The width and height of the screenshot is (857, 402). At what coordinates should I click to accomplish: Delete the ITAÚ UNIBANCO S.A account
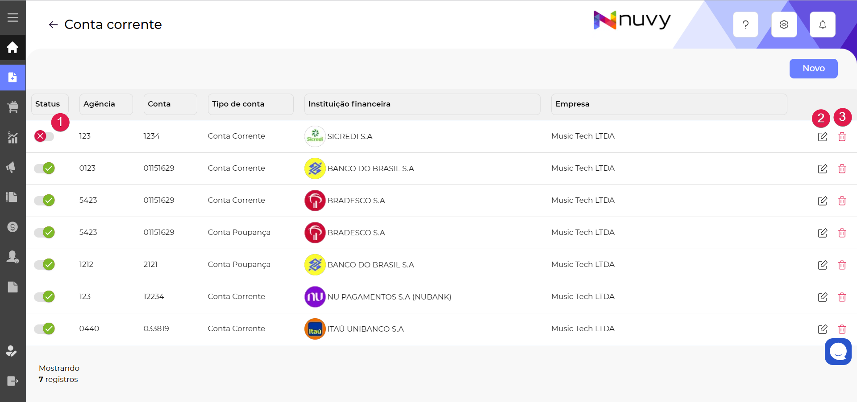point(842,329)
